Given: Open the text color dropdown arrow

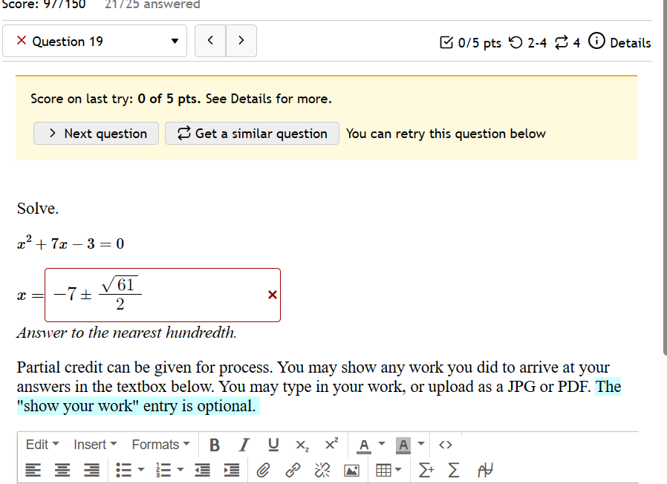Looking at the screenshot, I should pyautogui.click(x=381, y=444).
